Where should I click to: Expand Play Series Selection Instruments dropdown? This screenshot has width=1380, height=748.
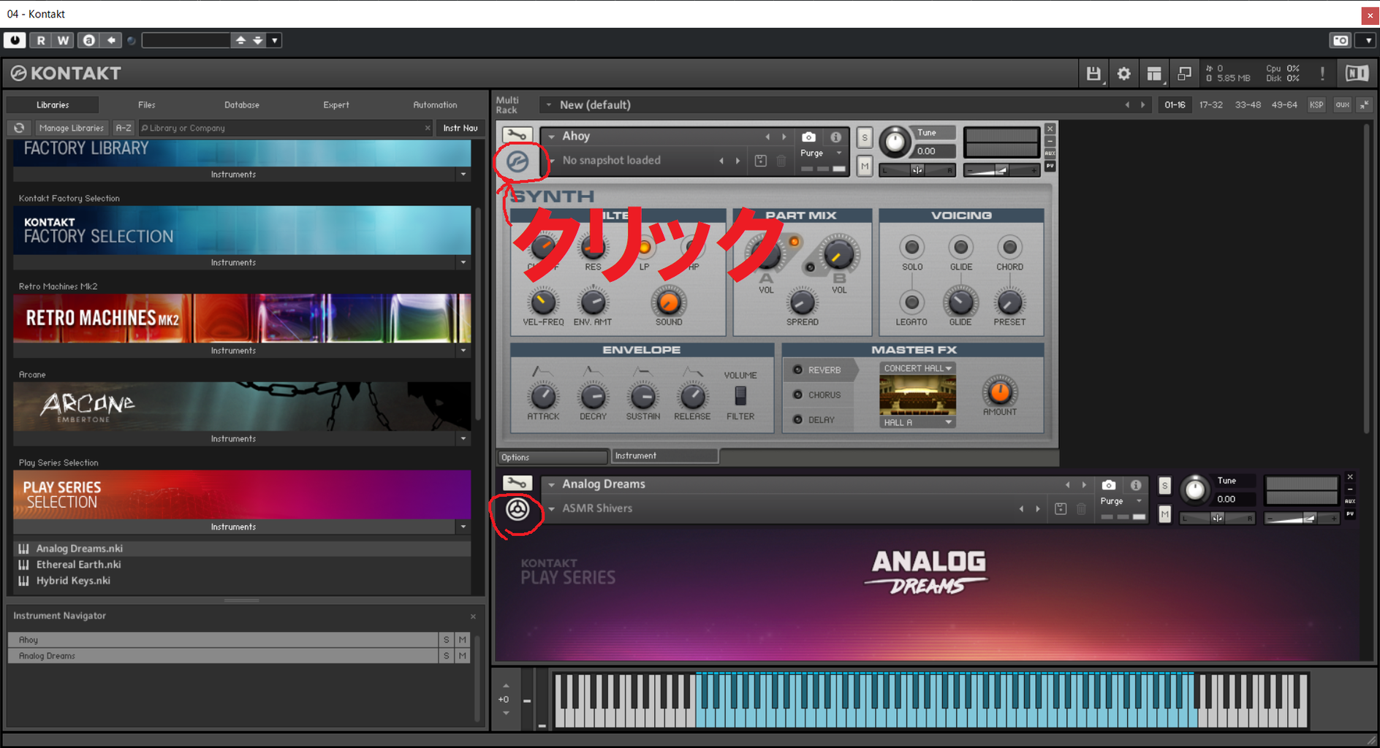point(463,527)
